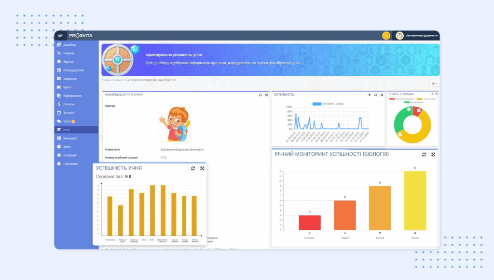Hide the Предметні олімпіади legend series
494x280 pixels.
click(401, 99)
